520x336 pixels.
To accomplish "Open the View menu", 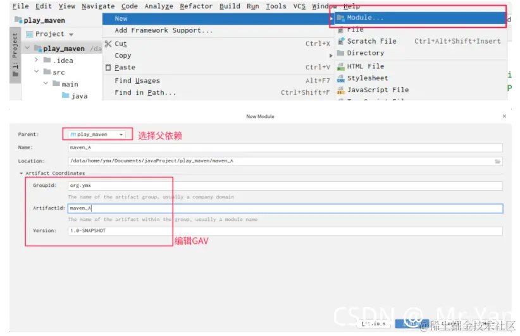I will [67, 6].
